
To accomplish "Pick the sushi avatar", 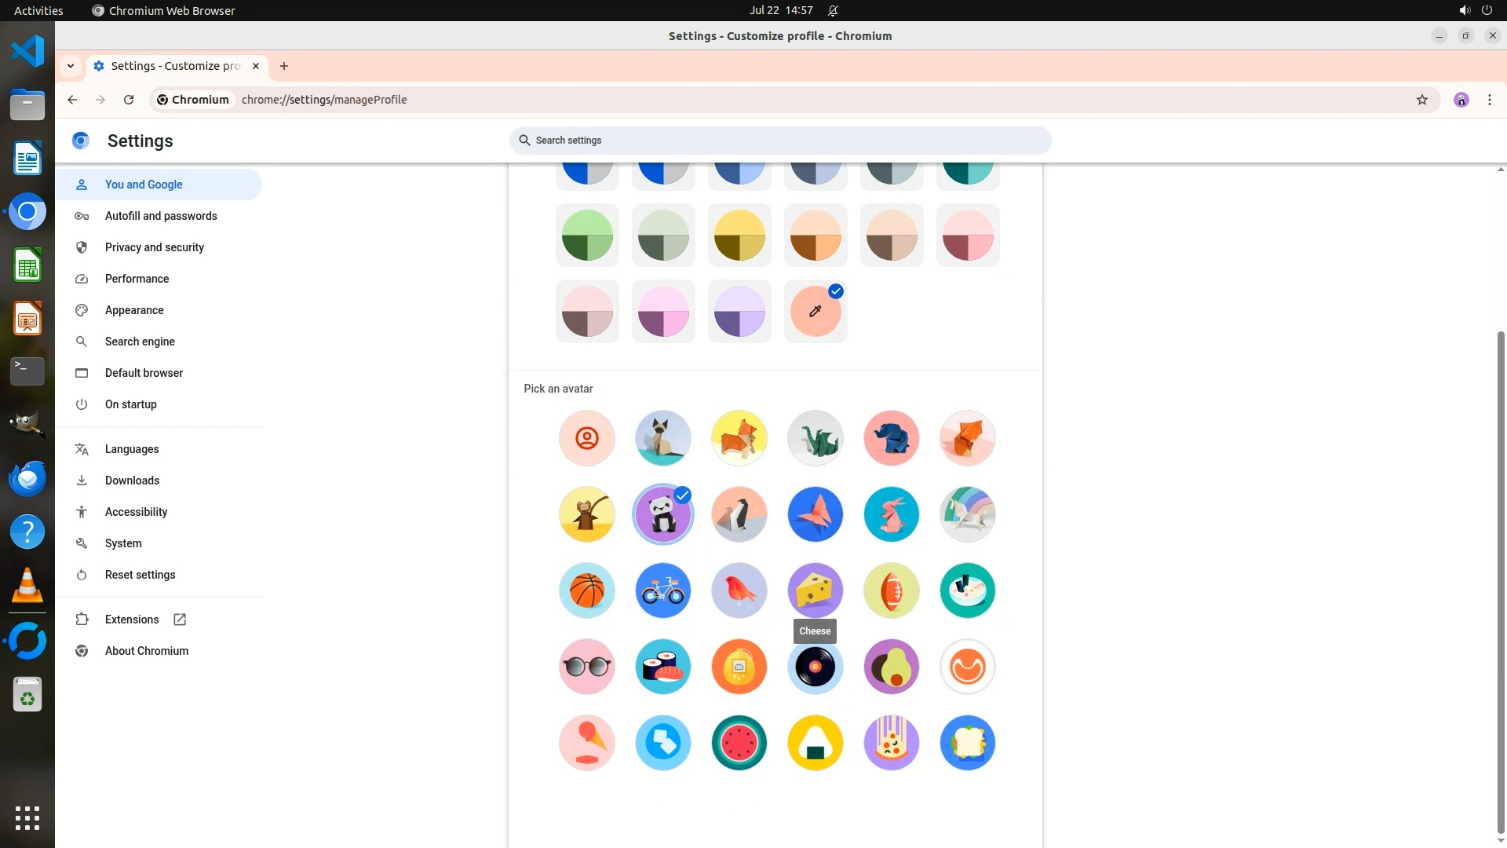I will [x=662, y=667].
